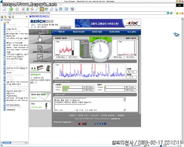The width and height of the screenshot is (184, 147).
Task: Click the Favorites panel horizontal scrollbar thumb
Action: coord(7,143)
